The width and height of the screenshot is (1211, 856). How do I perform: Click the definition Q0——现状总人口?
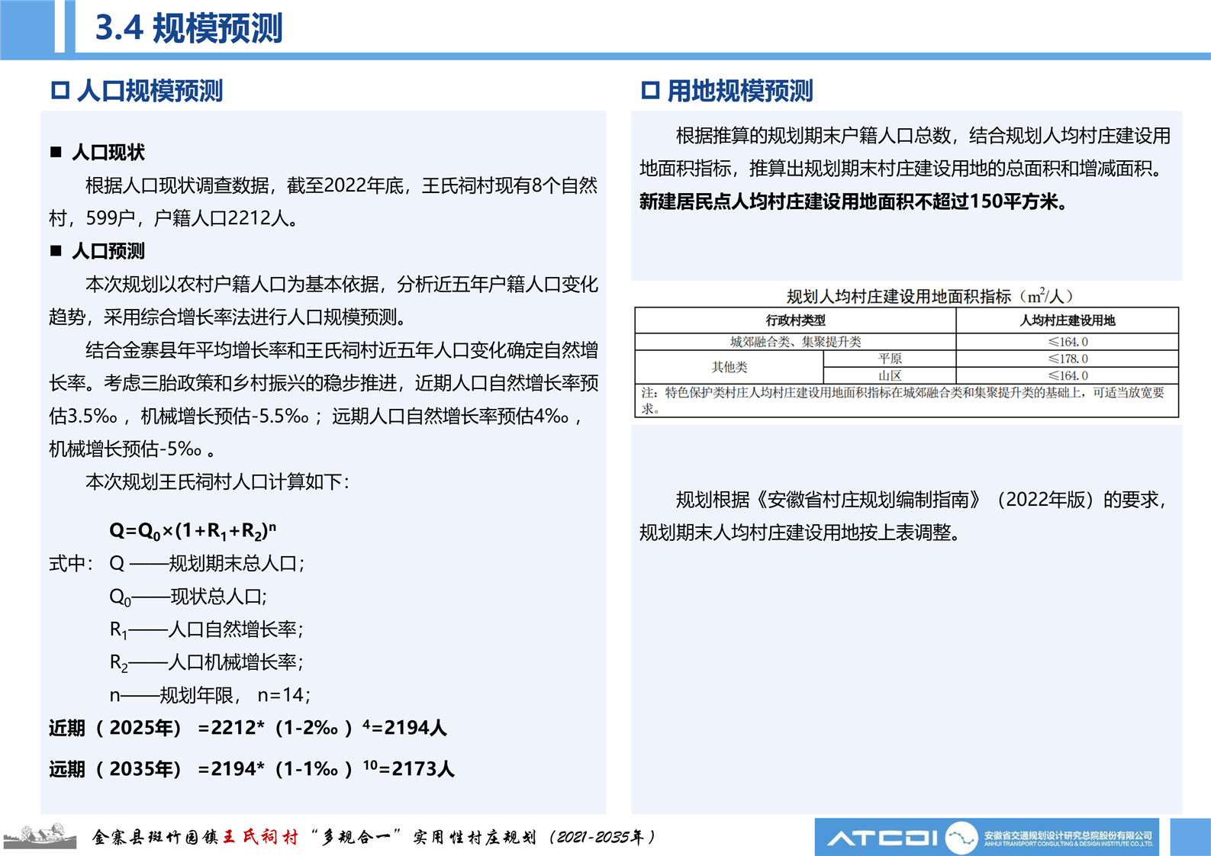click(x=188, y=597)
